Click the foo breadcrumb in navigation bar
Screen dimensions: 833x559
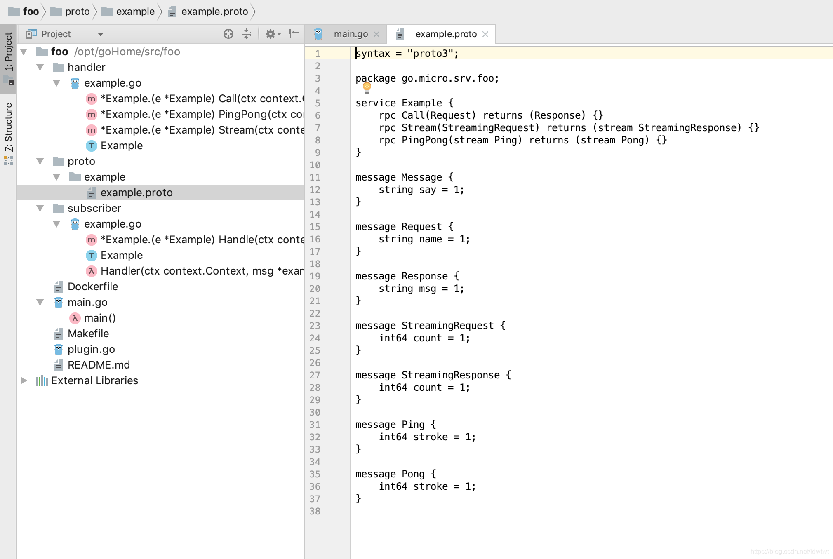pyautogui.click(x=31, y=12)
